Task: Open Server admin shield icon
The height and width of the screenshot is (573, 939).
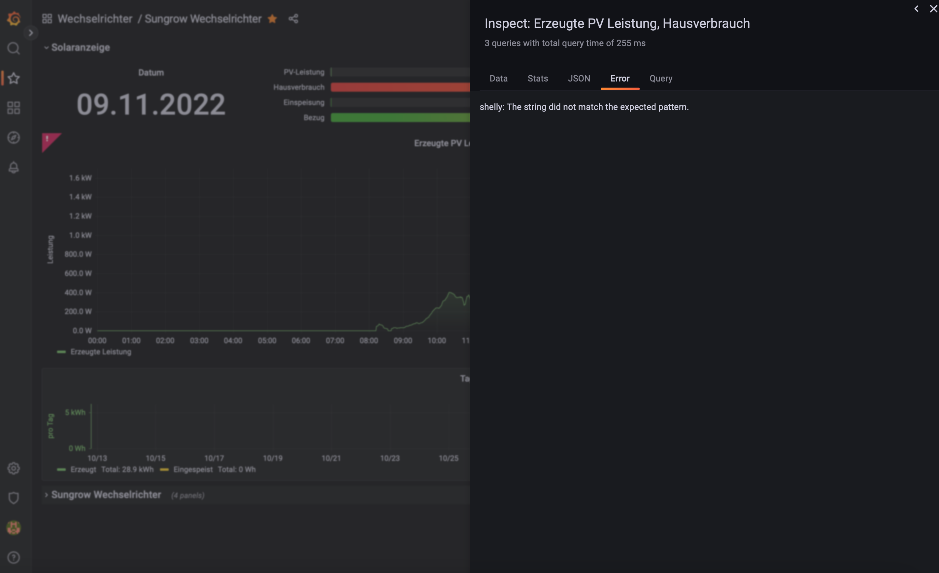Action: [x=14, y=498]
